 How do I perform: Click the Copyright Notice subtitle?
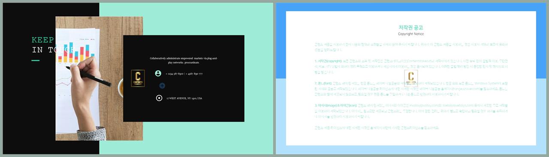[x=411, y=34]
